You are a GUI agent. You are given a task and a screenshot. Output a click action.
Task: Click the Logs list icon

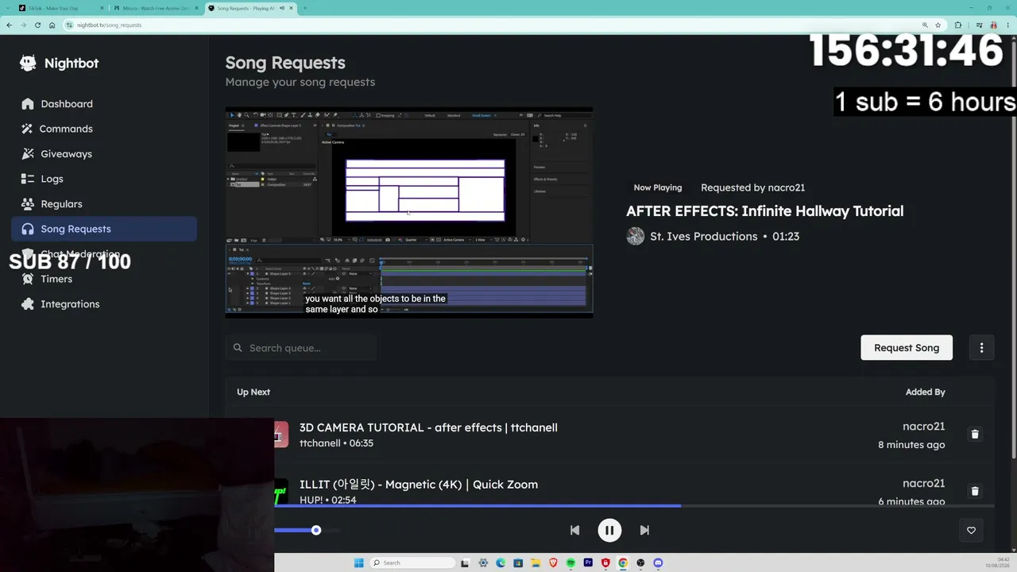28,179
